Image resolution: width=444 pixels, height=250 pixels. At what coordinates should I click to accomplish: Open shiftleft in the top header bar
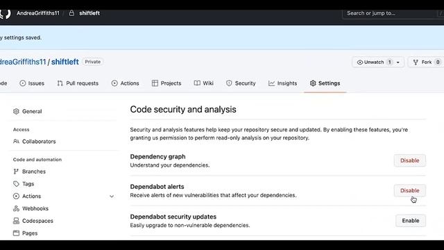click(89, 13)
